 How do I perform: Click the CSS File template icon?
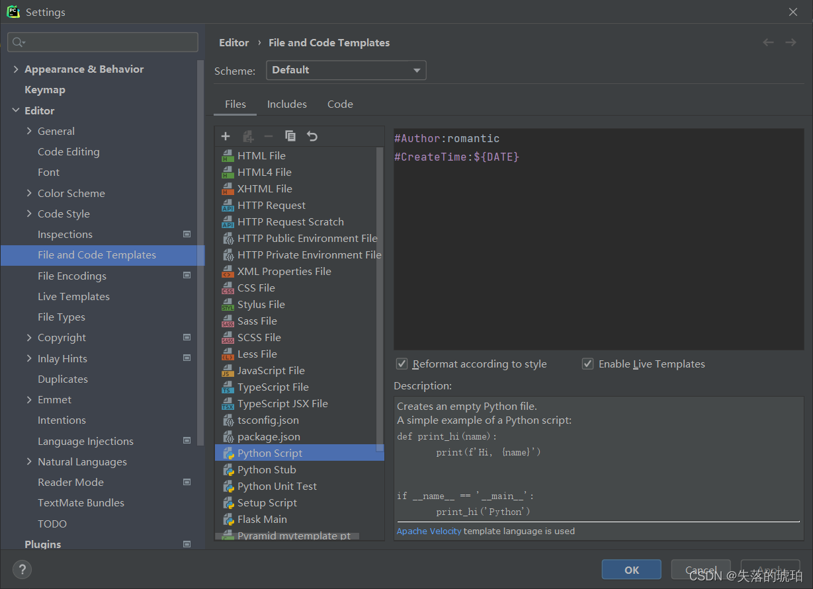click(228, 288)
